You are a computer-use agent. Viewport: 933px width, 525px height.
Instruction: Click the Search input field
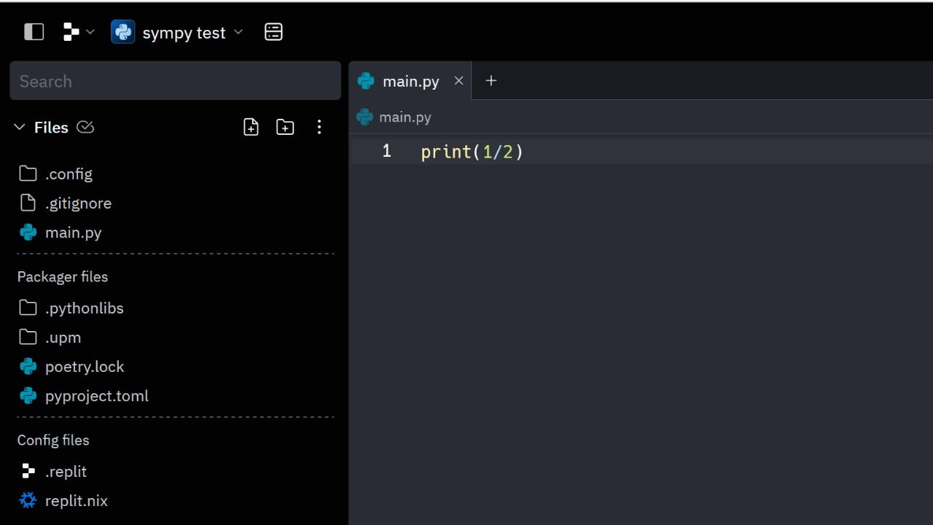coord(175,81)
